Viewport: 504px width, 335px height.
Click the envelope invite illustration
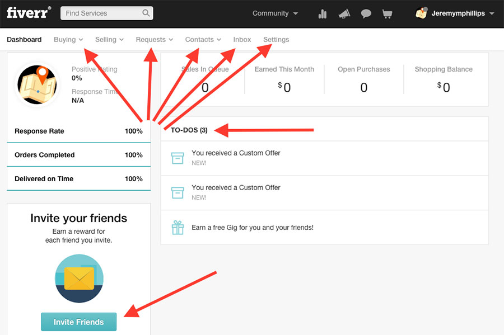tap(79, 278)
